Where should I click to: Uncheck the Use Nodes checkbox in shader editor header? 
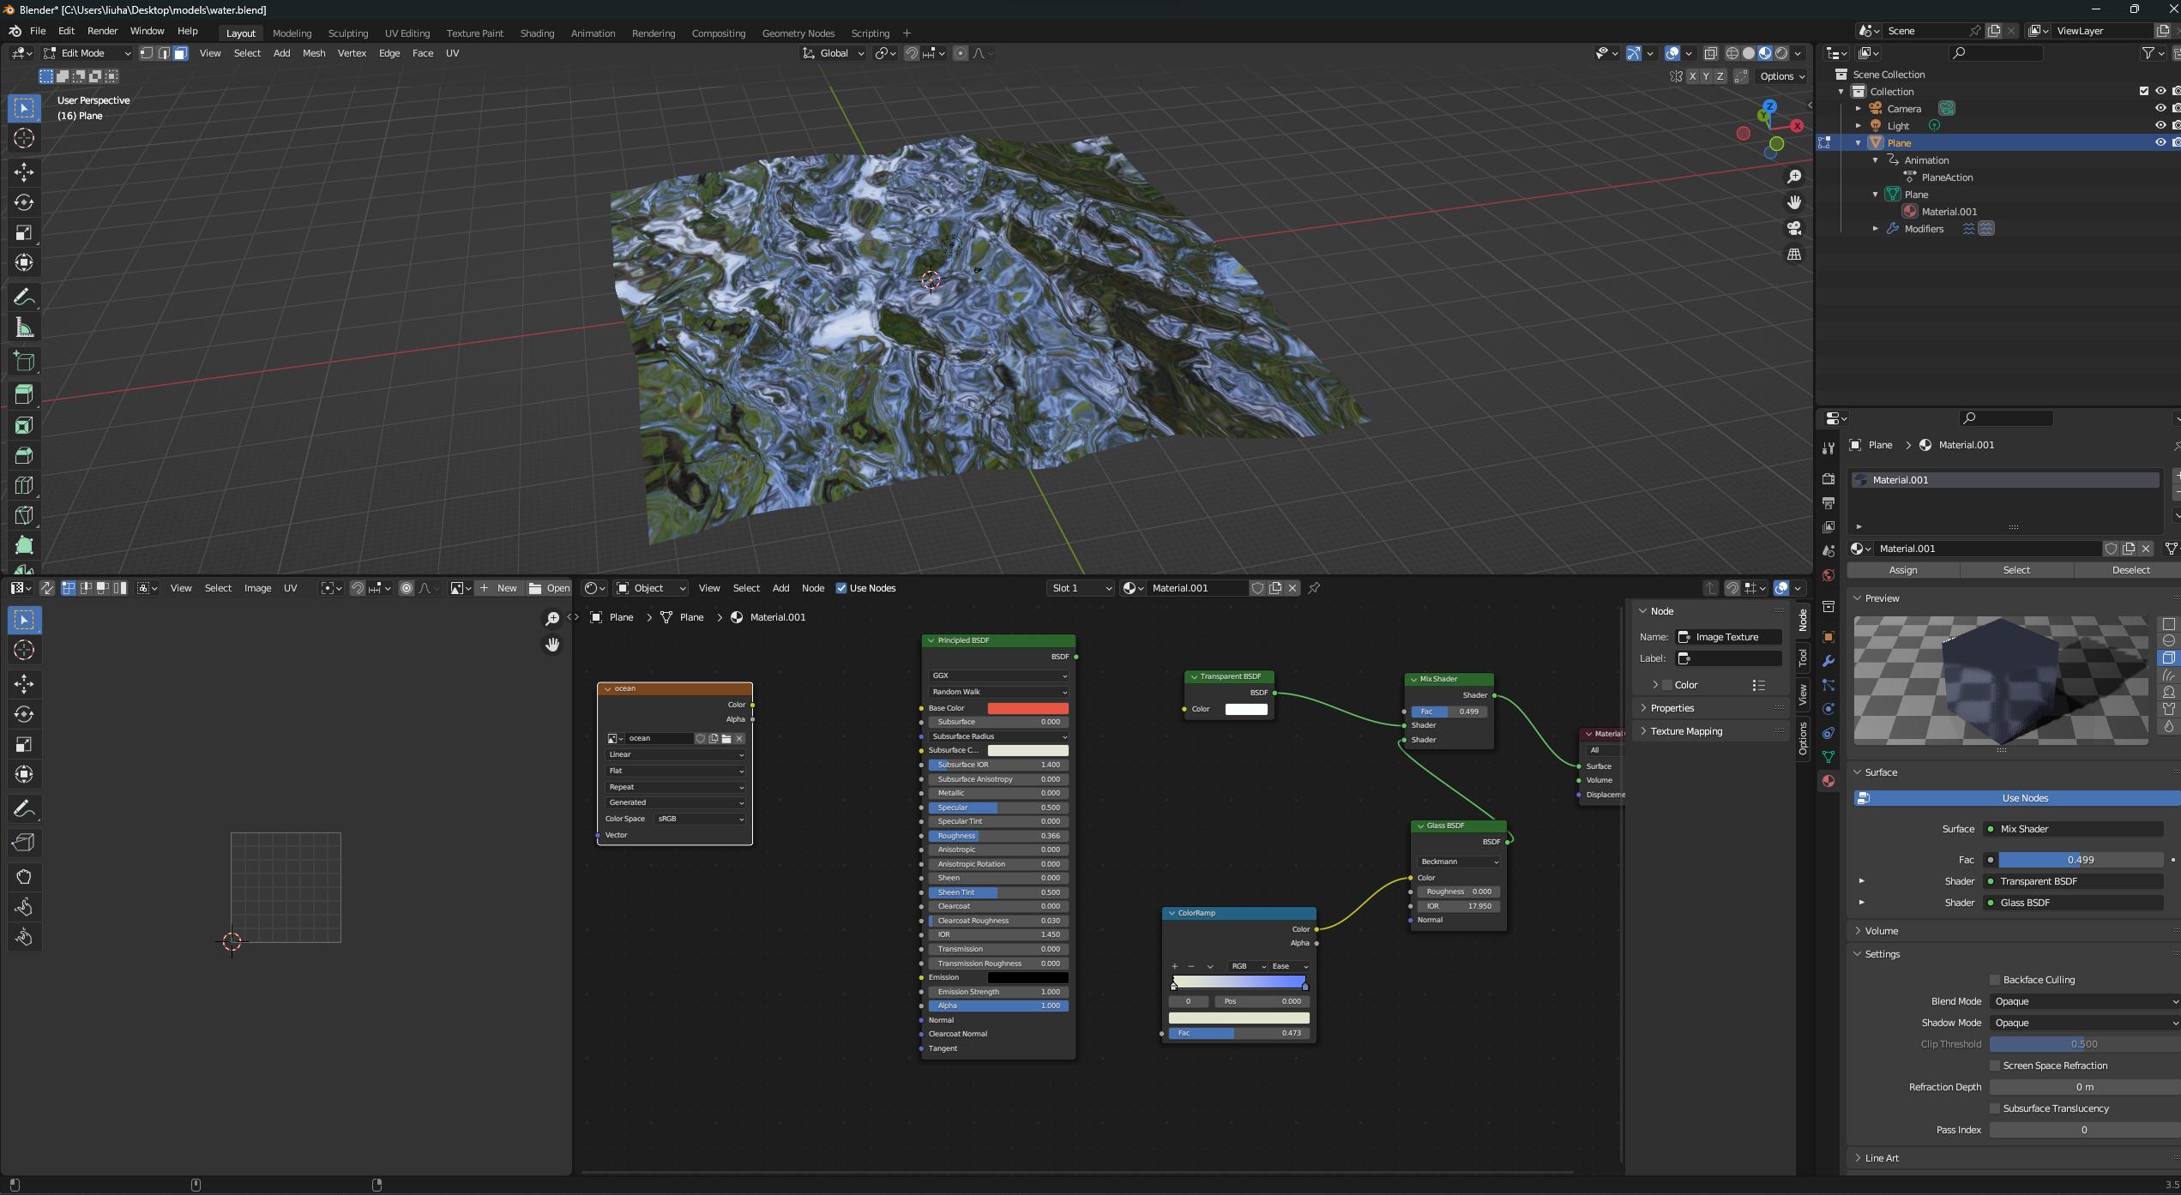point(840,588)
